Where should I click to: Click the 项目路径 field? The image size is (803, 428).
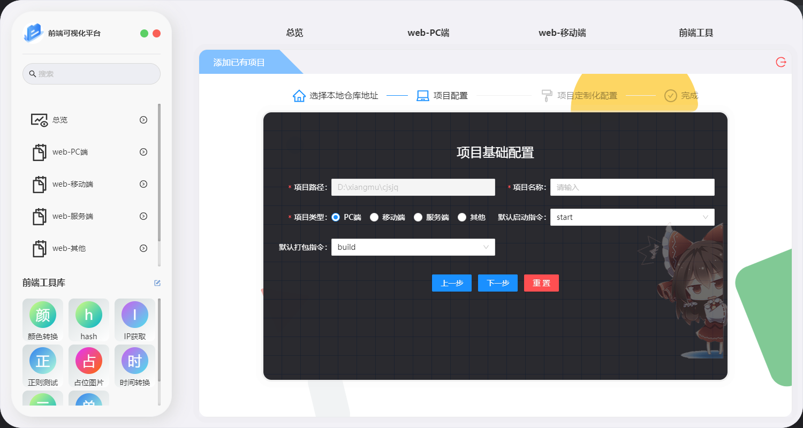pyautogui.click(x=413, y=187)
